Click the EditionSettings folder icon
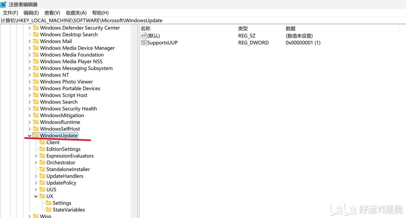This screenshot has width=406, height=218. [42, 149]
